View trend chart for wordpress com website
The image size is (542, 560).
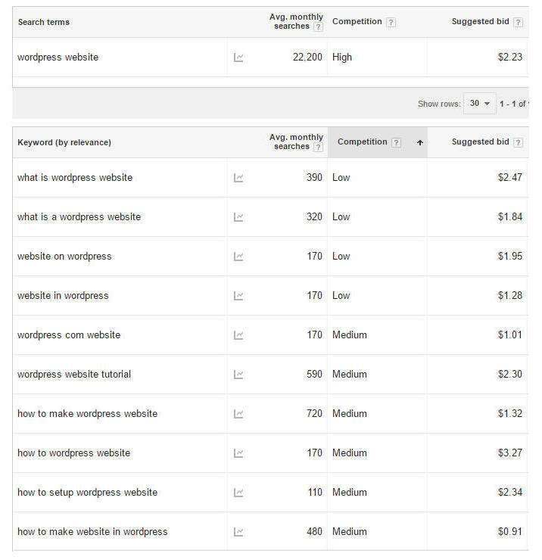point(238,335)
